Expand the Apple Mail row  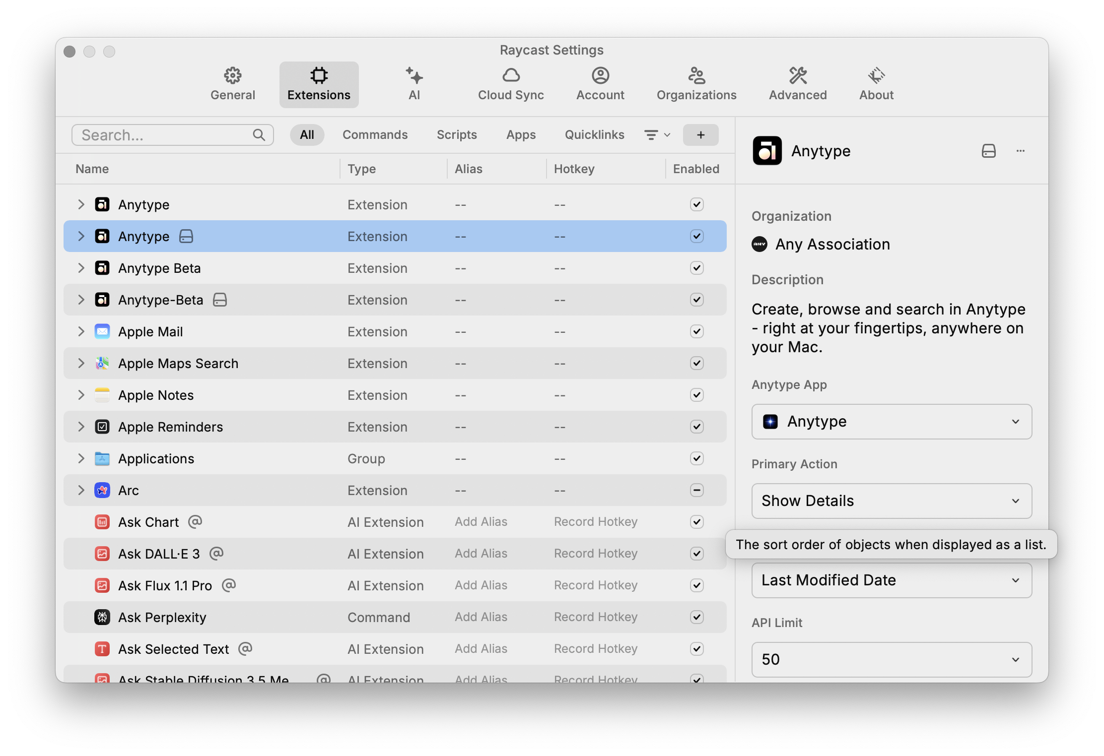[x=81, y=331]
